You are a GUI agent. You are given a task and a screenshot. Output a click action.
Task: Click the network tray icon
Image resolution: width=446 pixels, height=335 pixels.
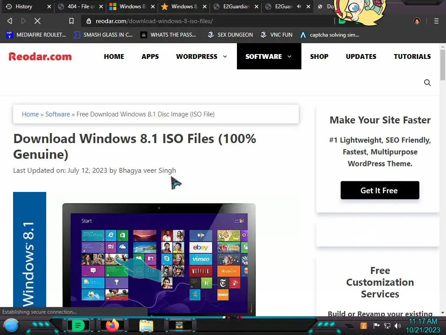387,325
